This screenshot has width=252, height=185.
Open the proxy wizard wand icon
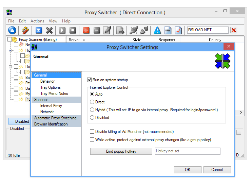pos(25,30)
